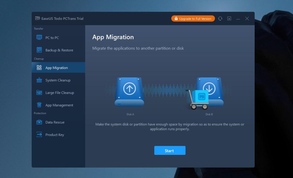Click the lock icon on the Upgrade button

point(176,18)
